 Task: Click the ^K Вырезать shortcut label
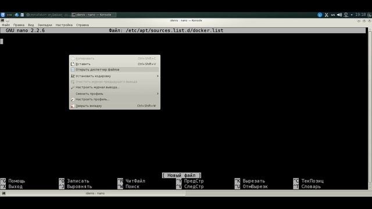click(x=250, y=181)
